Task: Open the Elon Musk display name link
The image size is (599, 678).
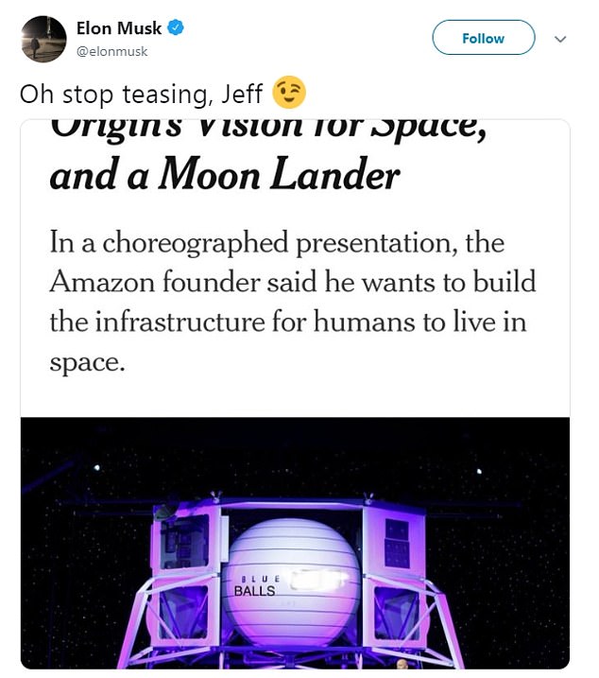Action: click(x=118, y=28)
